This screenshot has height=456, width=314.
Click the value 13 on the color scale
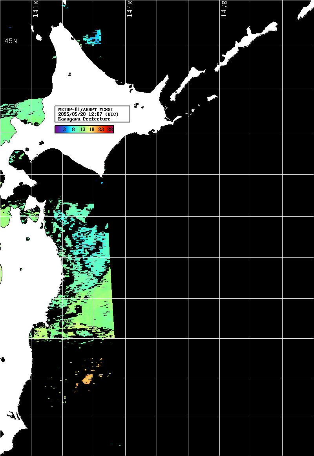click(82, 130)
